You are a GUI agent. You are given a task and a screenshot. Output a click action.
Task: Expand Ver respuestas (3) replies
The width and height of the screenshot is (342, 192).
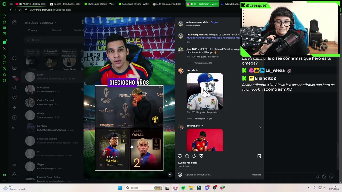pyautogui.click(x=203, y=119)
